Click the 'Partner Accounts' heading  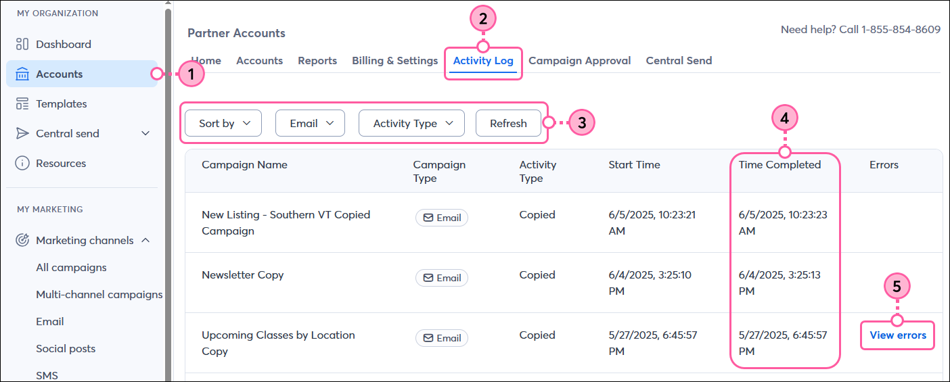coord(236,33)
